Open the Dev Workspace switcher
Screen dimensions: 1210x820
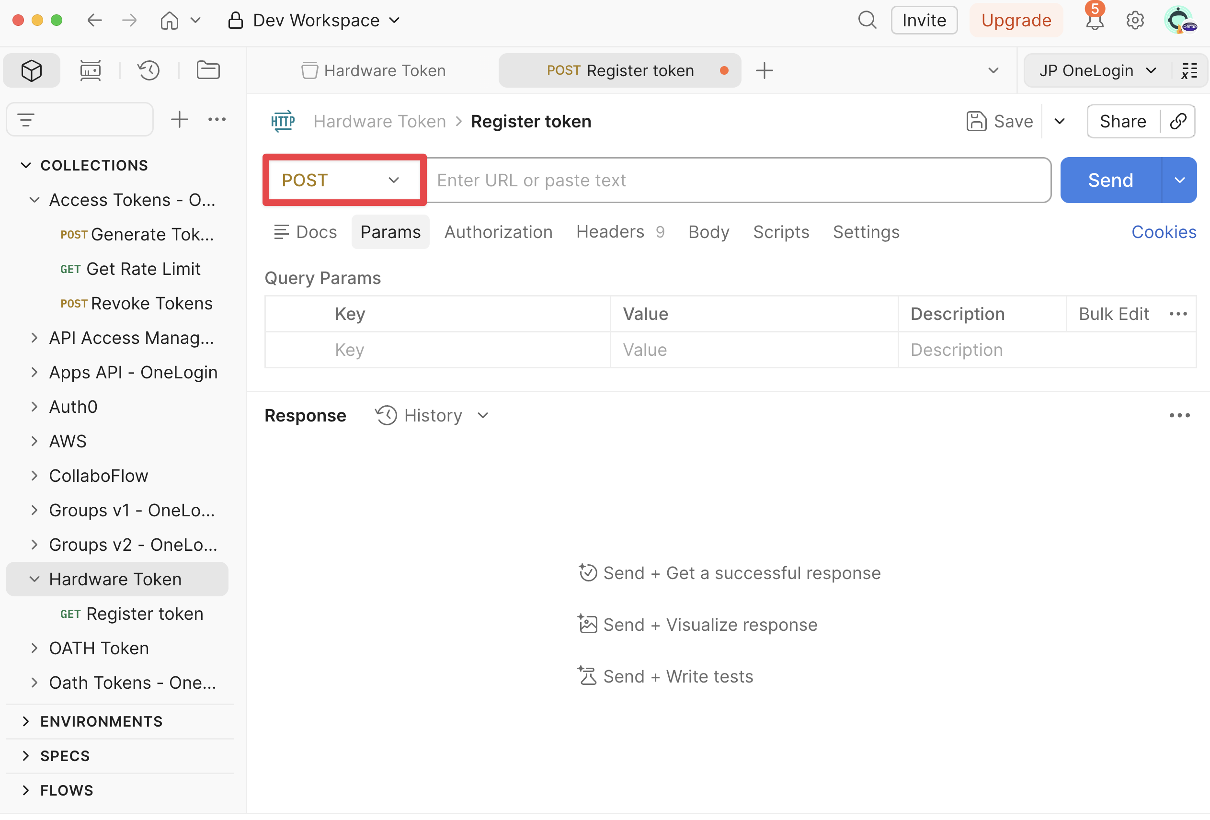tap(314, 20)
